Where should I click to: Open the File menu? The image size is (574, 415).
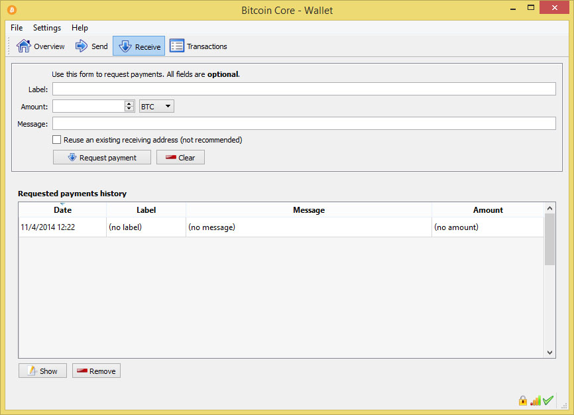pos(17,28)
